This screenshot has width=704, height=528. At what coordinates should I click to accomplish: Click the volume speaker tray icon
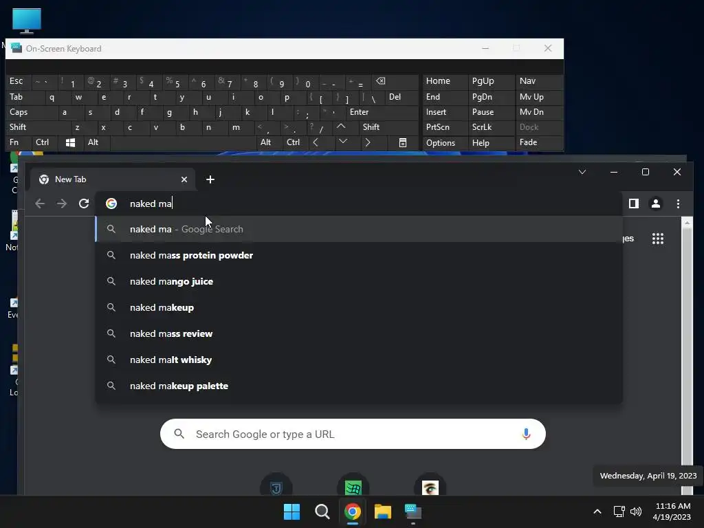tap(636, 511)
